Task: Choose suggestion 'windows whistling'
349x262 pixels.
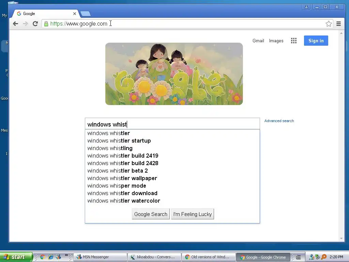Action: (x=172, y=148)
